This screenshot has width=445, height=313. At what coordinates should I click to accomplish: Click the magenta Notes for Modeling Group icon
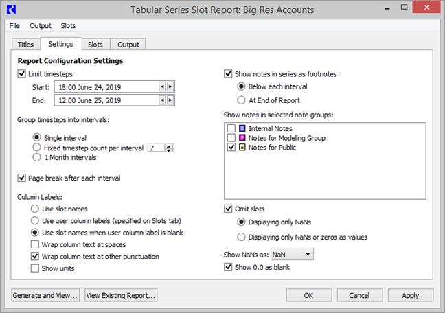(242, 138)
